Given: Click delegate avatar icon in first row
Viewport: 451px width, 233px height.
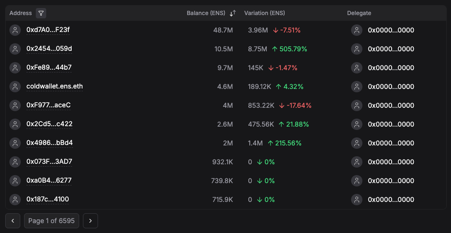Looking at the screenshot, I should pos(357,30).
